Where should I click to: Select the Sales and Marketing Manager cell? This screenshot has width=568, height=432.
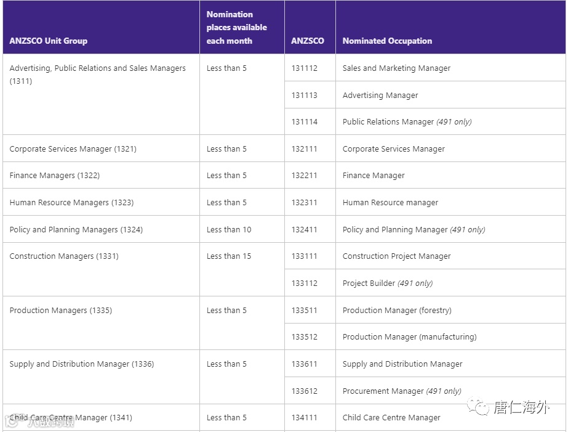(x=396, y=68)
